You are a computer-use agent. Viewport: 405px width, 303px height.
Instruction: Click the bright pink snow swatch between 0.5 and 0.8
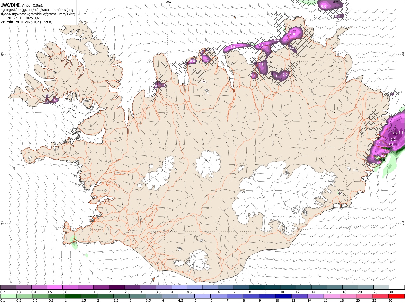55,287
